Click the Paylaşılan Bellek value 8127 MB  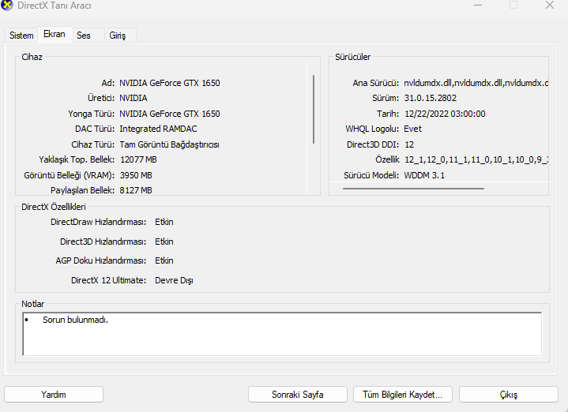(x=136, y=190)
